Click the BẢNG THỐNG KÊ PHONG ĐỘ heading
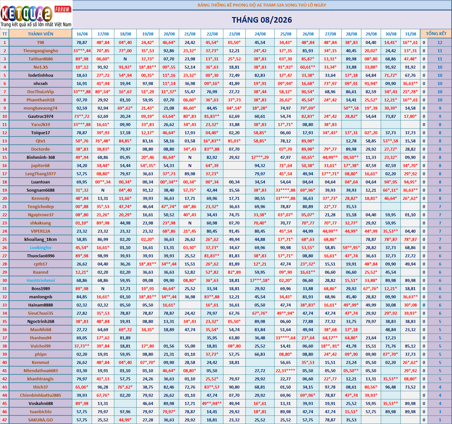 262,5
